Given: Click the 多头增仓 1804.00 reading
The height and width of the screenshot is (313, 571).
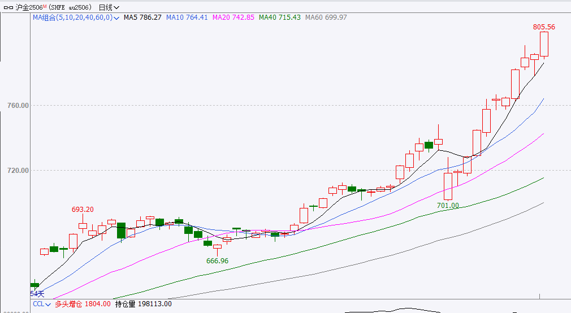Looking at the screenshot, I should tap(83, 304).
